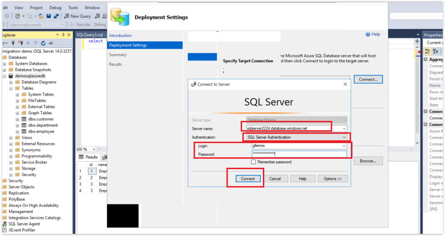Open the Authentication dropdown
Viewport: 445px width, 236px height.
tap(344, 137)
